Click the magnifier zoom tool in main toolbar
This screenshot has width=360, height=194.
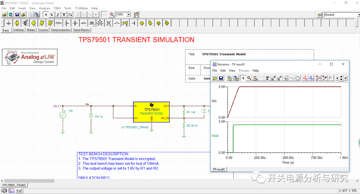click(x=112, y=15)
